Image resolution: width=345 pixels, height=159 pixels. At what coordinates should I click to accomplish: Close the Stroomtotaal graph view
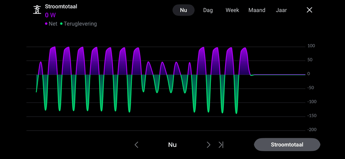click(309, 10)
